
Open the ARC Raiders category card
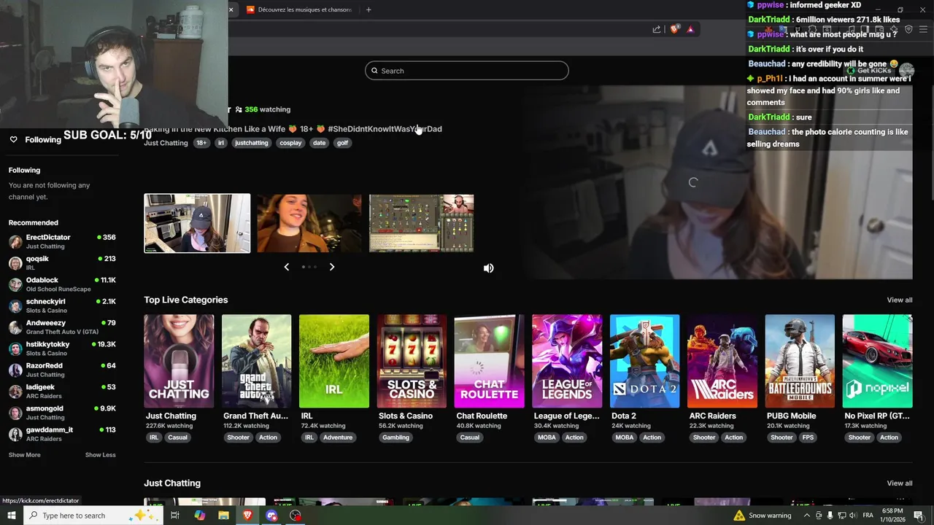(x=722, y=361)
